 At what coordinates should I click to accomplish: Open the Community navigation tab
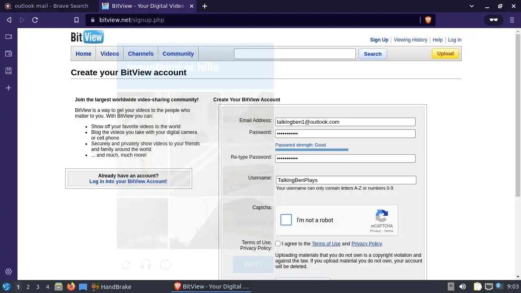pos(178,54)
